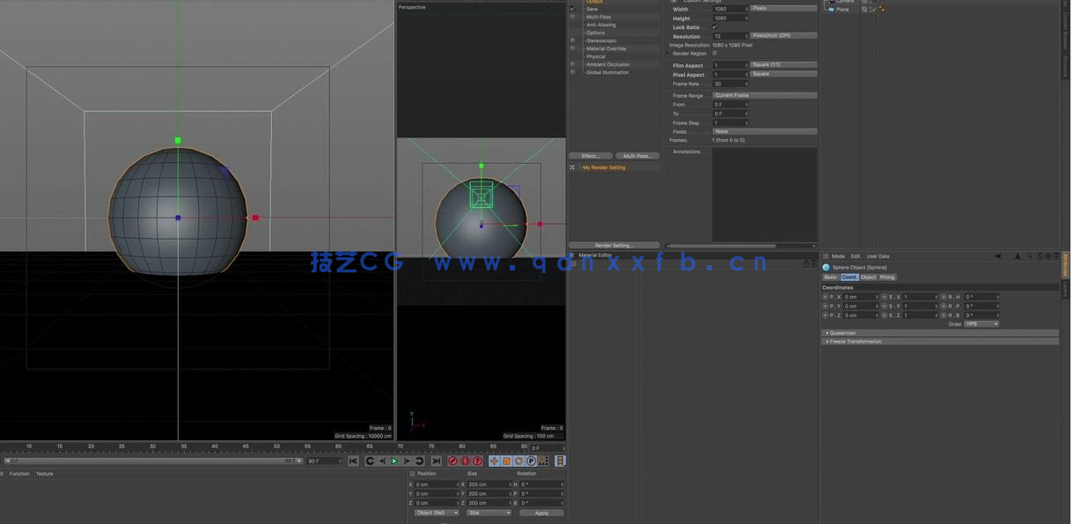
Task: Enable the Lock Ratio checkbox
Action: (716, 27)
